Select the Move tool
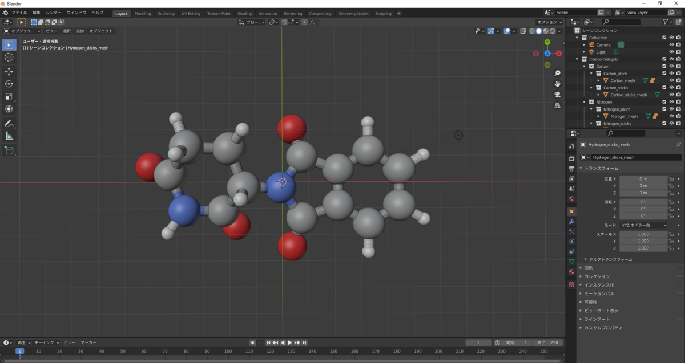The width and height of the screenshot is (685, 363). (x=9, y=71)
